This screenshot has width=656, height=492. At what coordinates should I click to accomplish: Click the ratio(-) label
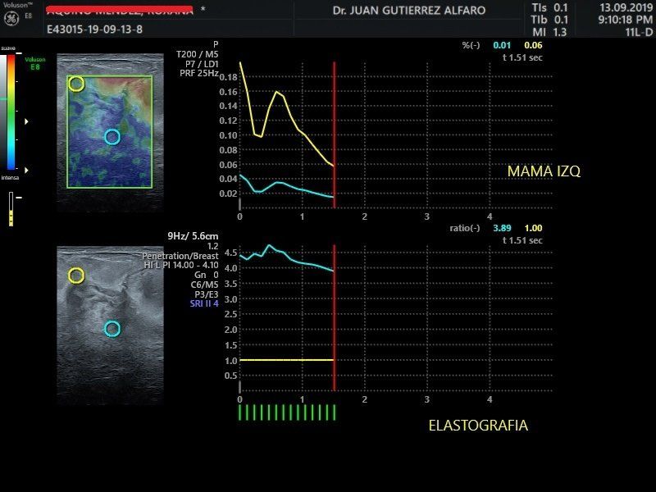(465, 228)
